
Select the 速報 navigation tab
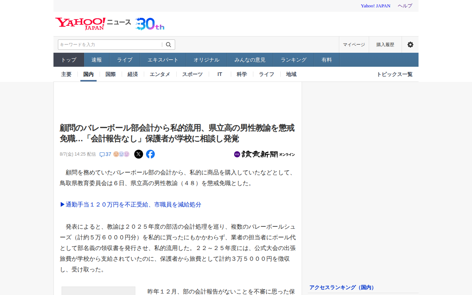97,60
